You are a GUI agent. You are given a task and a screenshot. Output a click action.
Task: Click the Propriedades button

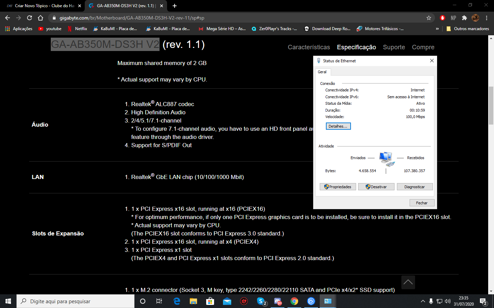click(x=338, y=187)
